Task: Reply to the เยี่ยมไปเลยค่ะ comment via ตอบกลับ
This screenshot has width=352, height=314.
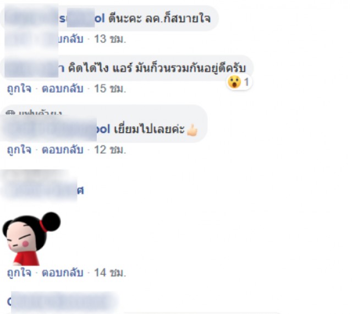Action: click(63, 150)
